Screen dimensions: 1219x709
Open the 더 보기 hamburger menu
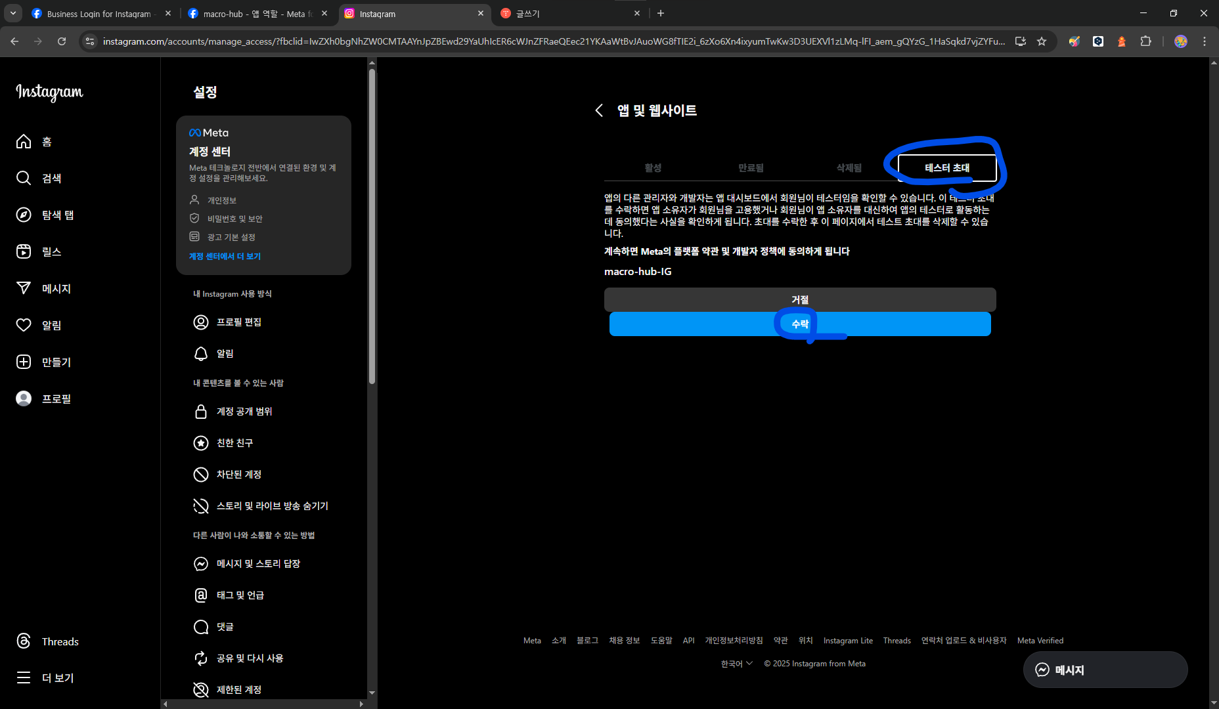(24, 678)
